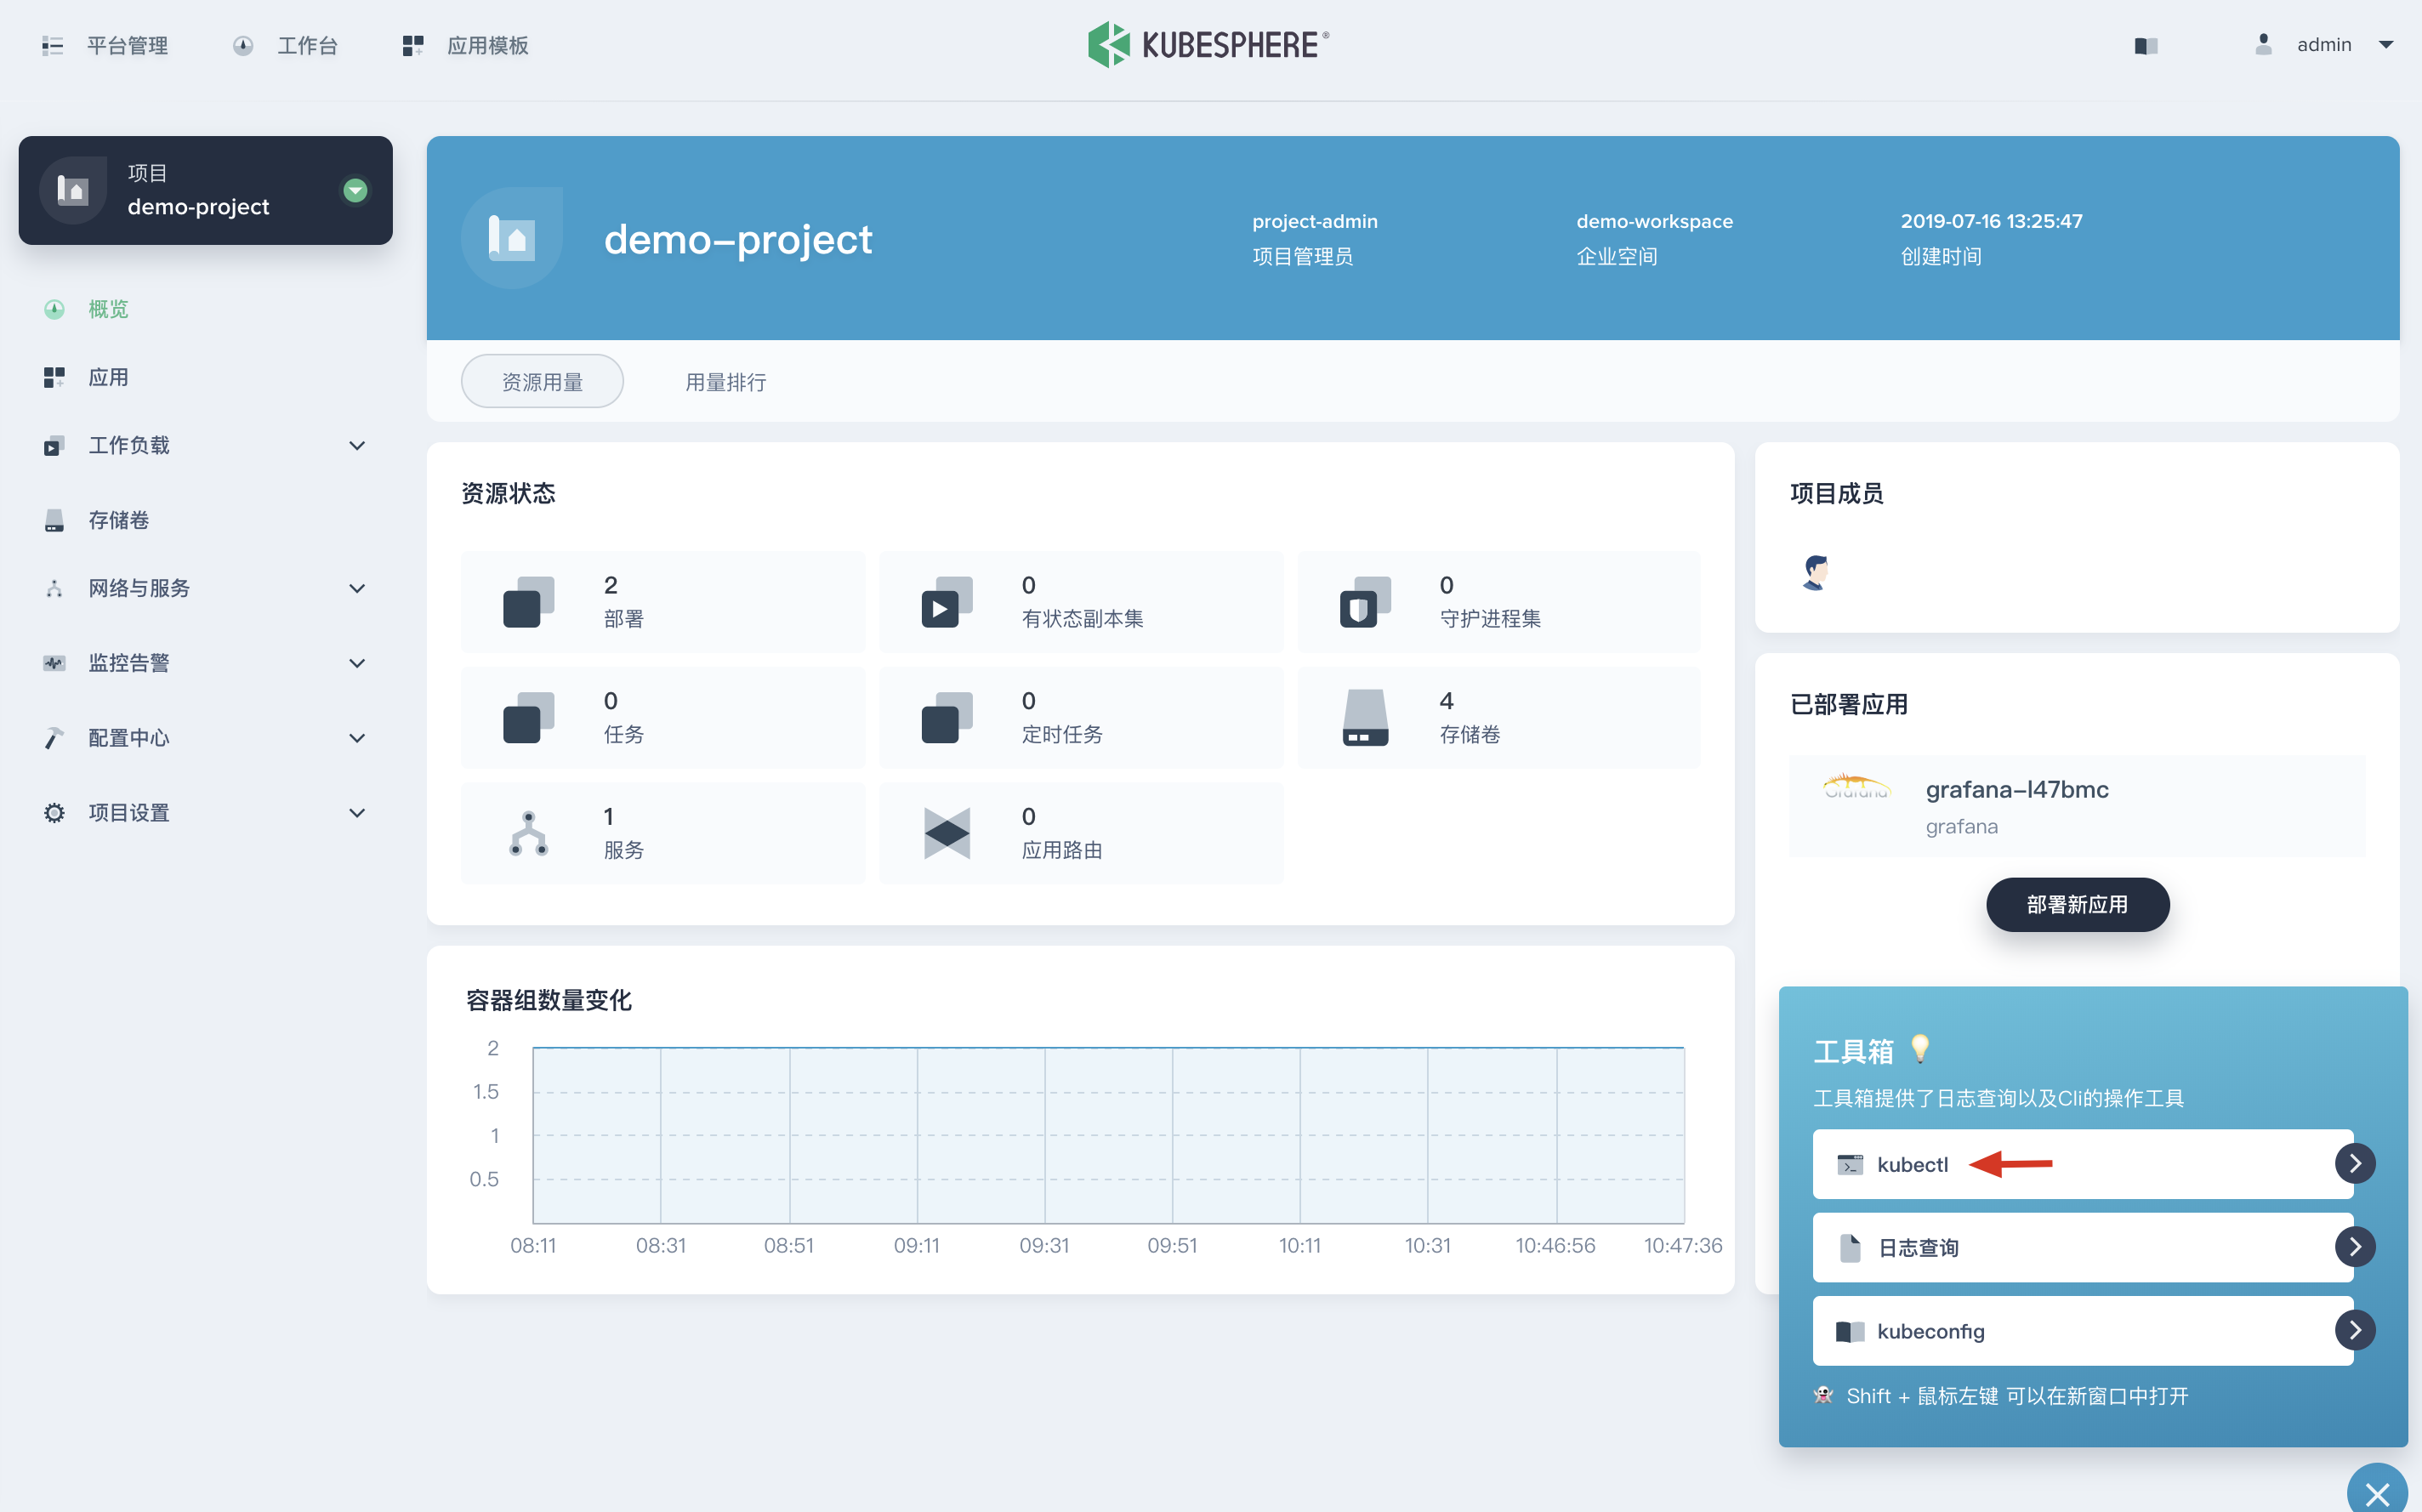Open the 日志查询 arrow button

point(2354,1247)
